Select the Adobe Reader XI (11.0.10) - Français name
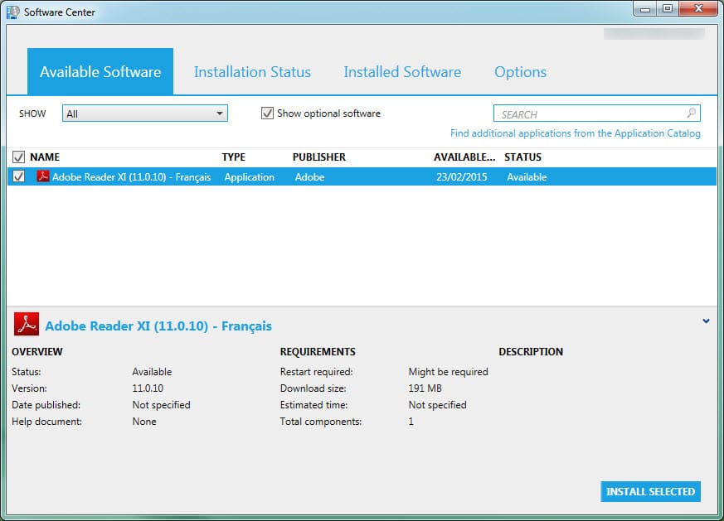 tap(132, 177)
